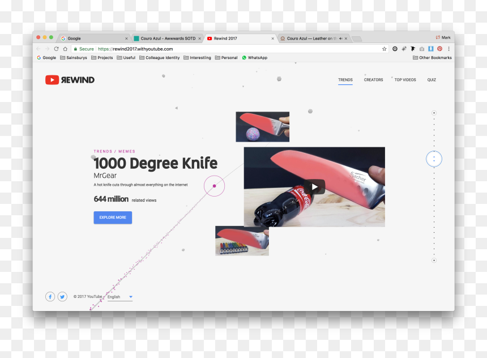Open the Sainsburys bookmark folder
Image resolution: width=487 pixels, height=358 pixels.
tap(74, 57)
